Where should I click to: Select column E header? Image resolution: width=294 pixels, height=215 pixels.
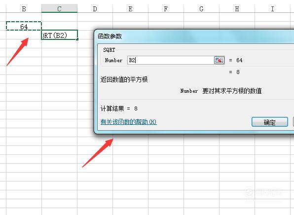point(130,8)
